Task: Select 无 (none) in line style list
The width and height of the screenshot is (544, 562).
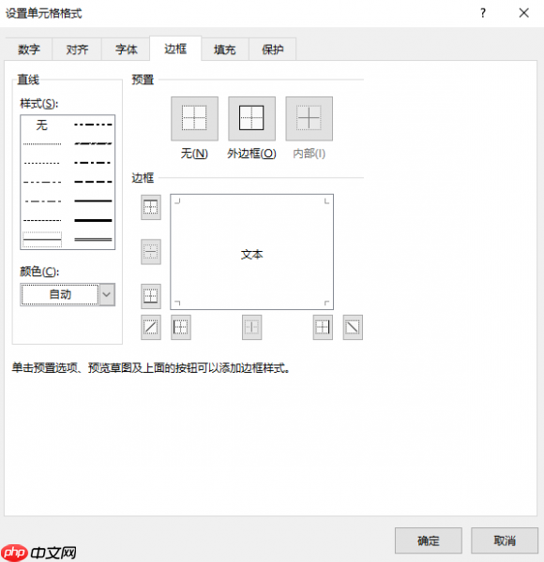Action: (42, 125)
